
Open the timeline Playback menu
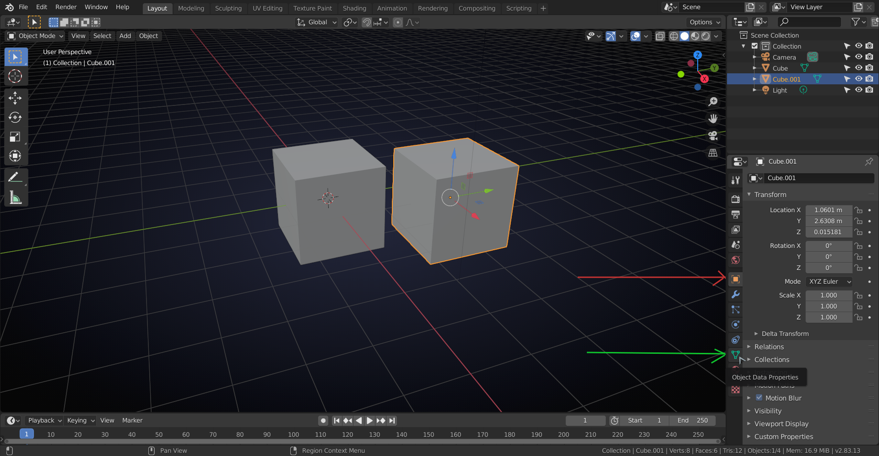click(x=44, y=420)
